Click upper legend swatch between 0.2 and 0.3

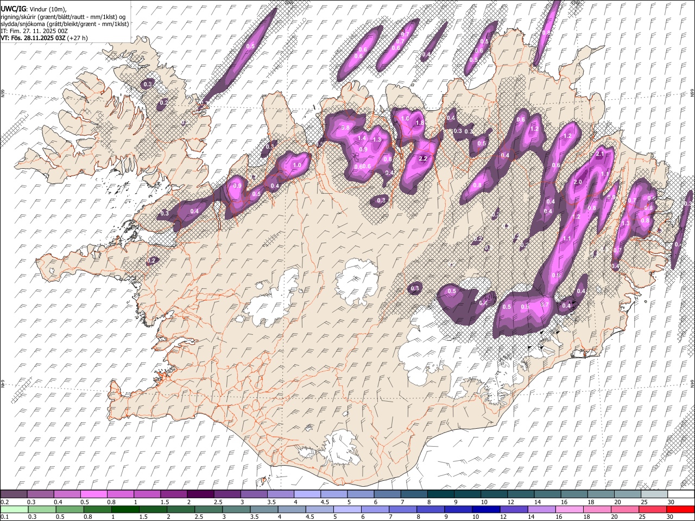(14, 494)
